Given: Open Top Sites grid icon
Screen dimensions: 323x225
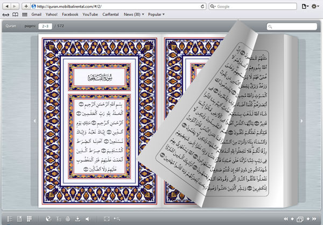Looking at the screenshot, I should coord(25,15).
